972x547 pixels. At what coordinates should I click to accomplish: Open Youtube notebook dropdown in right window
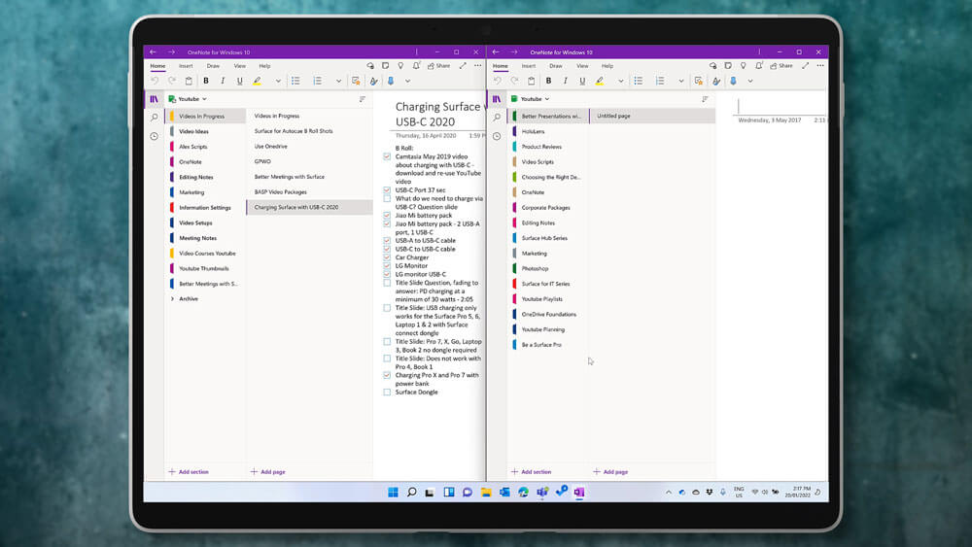pos(534,99)
